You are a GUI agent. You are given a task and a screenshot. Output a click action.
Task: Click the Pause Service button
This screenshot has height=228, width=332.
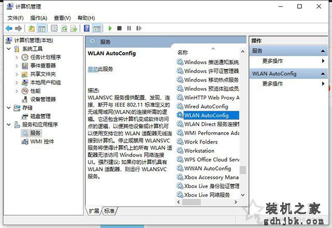129,28
